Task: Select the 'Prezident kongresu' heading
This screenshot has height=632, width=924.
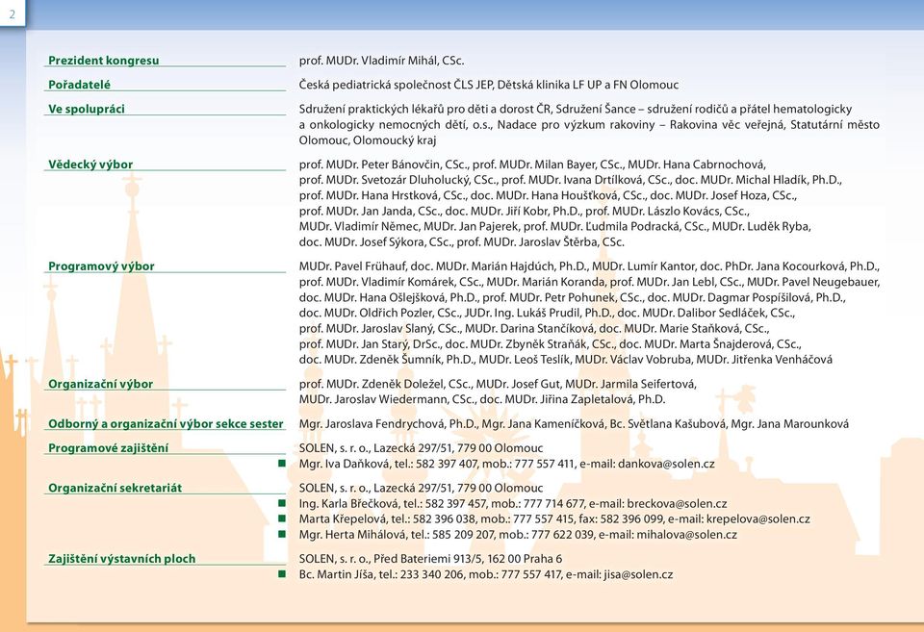Action: click(x=104, y=60)
